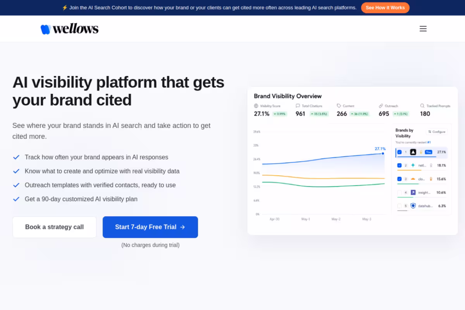
Task: Click the '6.3%' value for datahub...
Action: [x=442, y=206]
